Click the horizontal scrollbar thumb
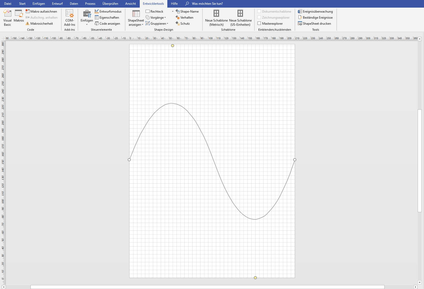 (208, 287)
